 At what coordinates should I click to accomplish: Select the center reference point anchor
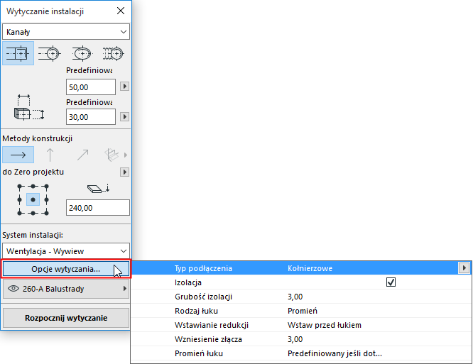(x=33, y=199)
